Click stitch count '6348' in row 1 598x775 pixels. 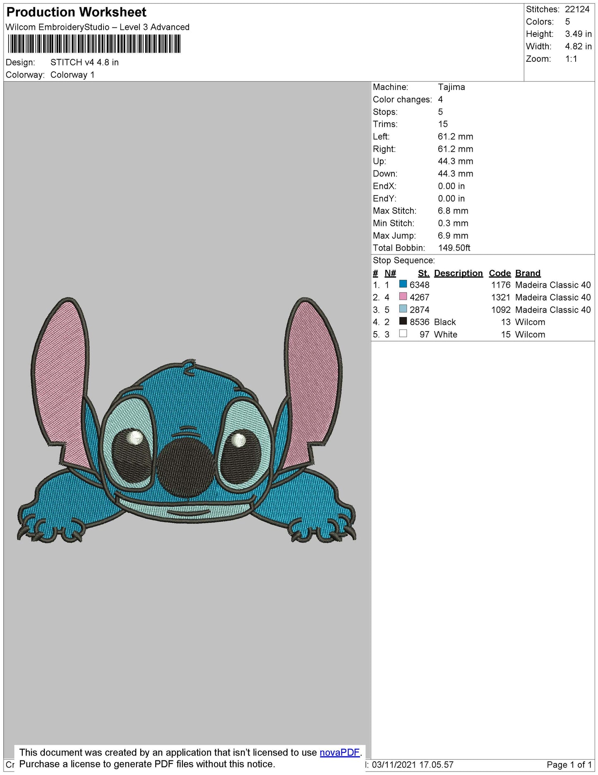419,285
